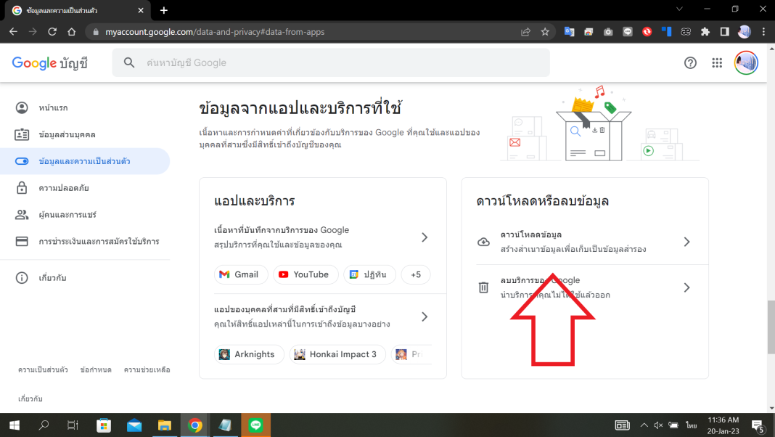Open LINE from the Windows taskbar
Screen dimensions: 775x437
point(255,425)
